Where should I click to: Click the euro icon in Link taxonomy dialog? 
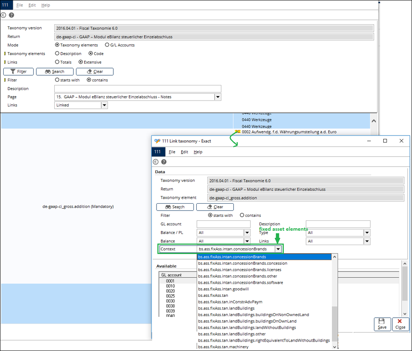tap(156, 162)
